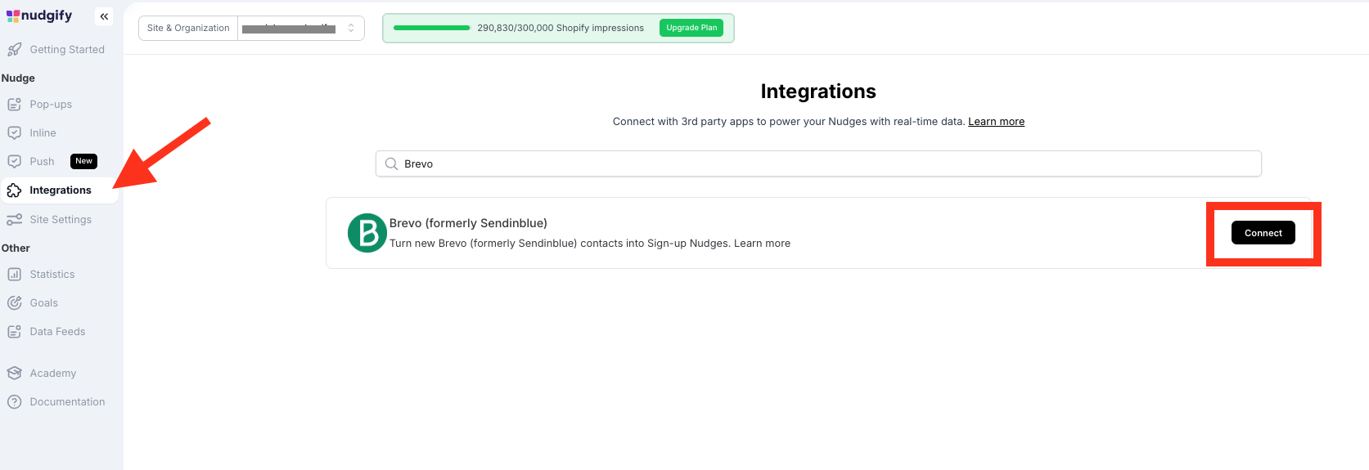1369x470 pixels.
Task: Click the Site Settings sliders icon
Action: (14, 220)
